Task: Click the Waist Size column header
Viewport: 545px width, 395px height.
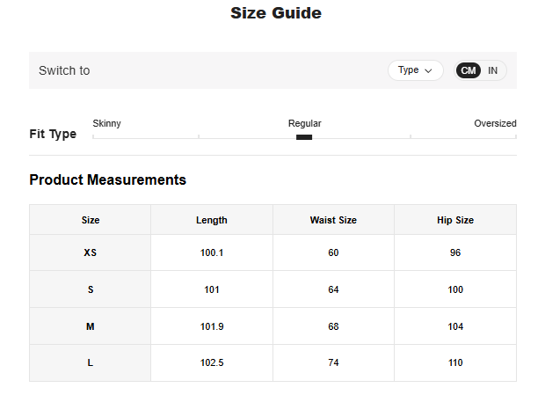Action: (333, 220)
